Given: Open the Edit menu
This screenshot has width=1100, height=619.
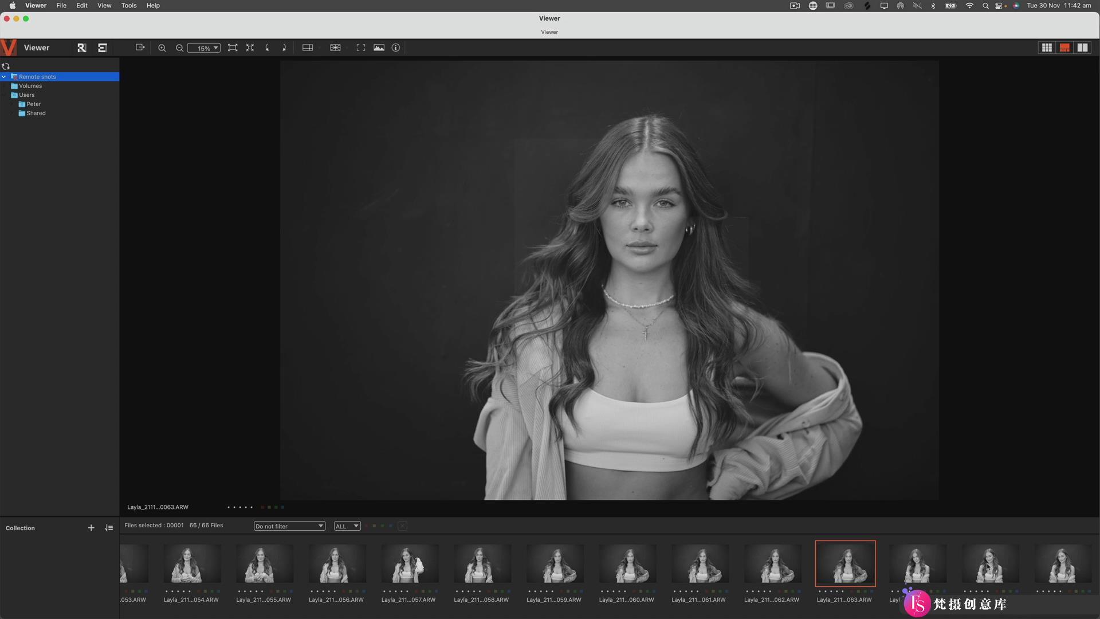Looking at the screenshot, I should point(82,5).
